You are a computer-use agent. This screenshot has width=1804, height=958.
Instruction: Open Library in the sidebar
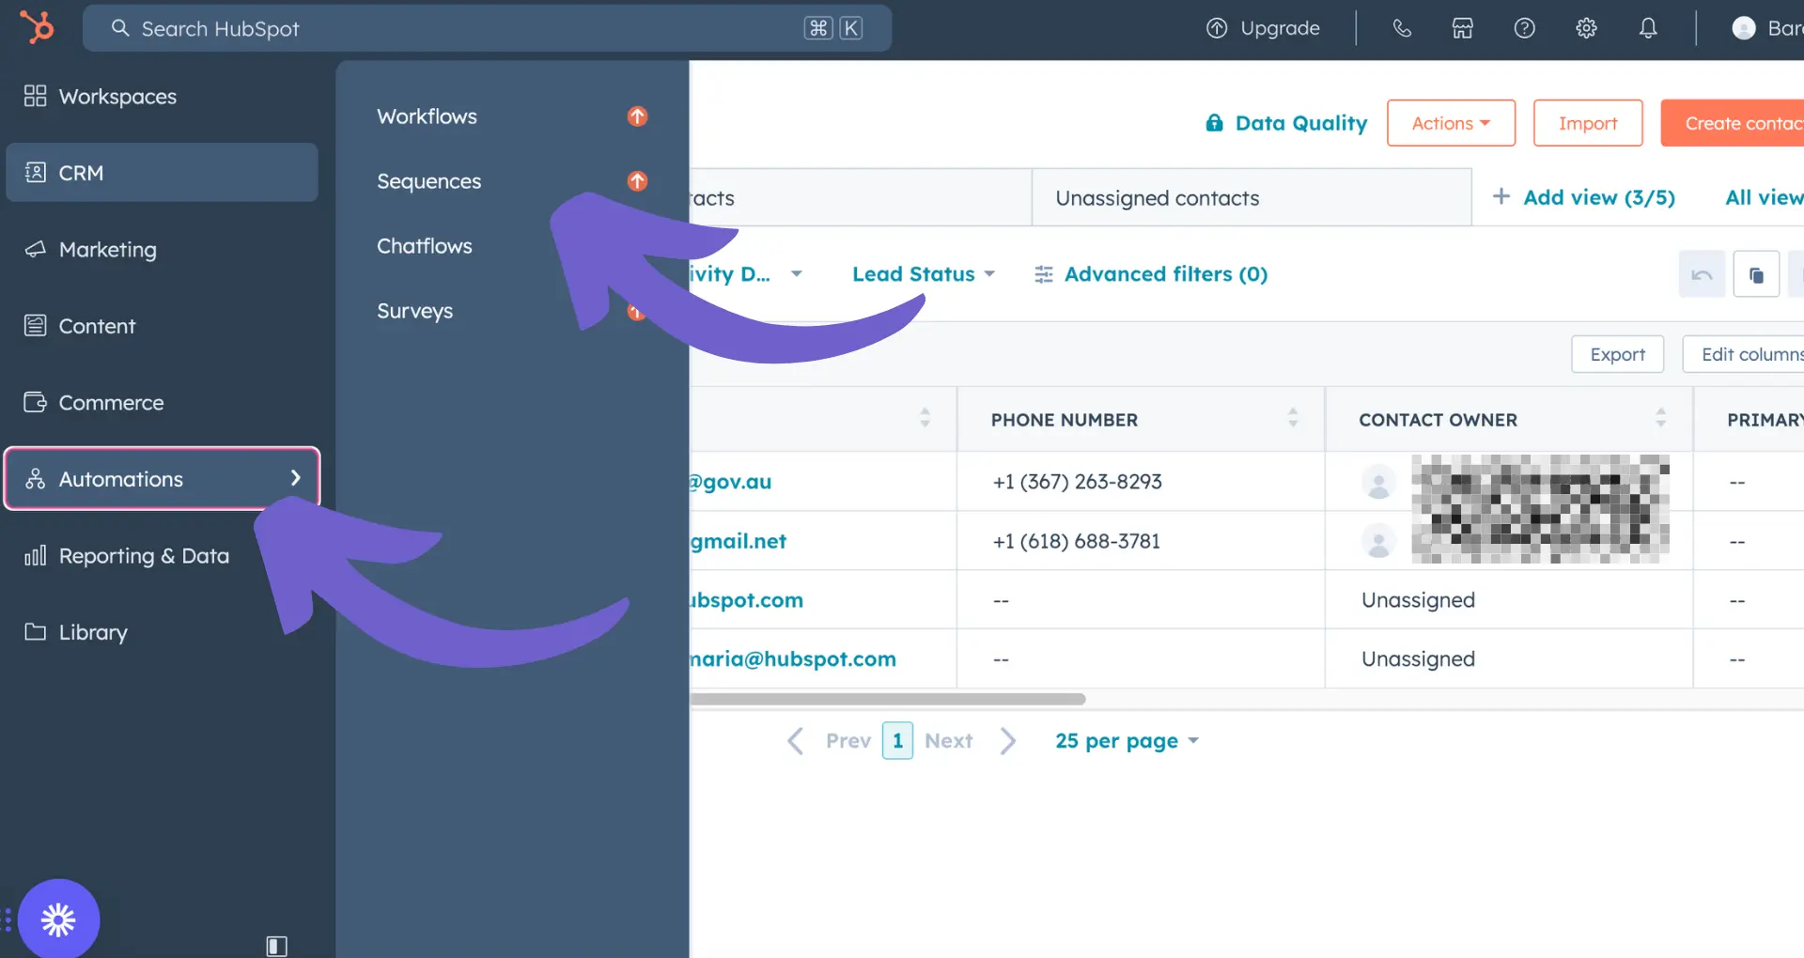(x=162, y=632)
